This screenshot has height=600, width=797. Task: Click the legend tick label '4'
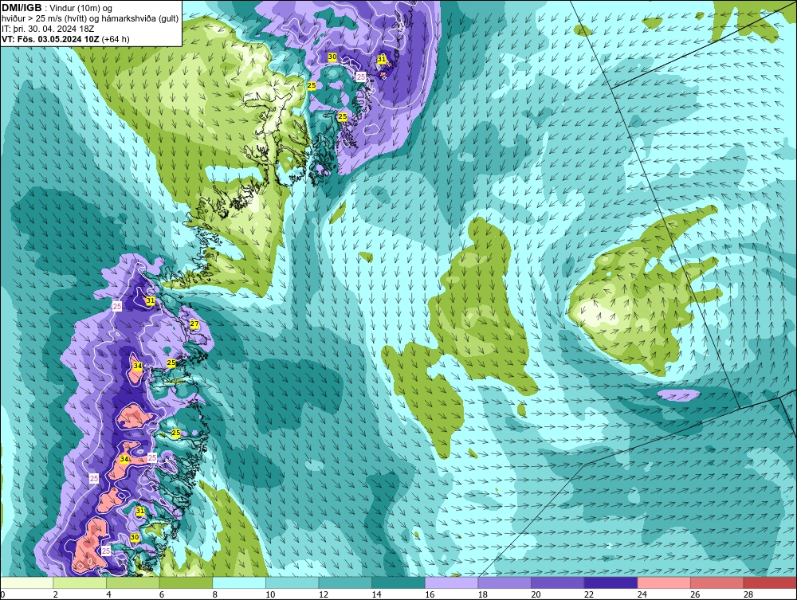(x=108, y=594)
